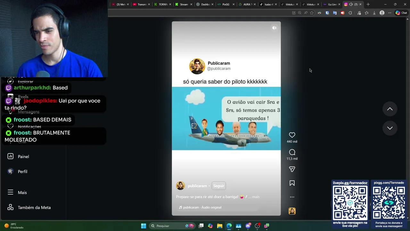The height and width of the screenshot is (231, 410).
Task: Toggle the reel sound speaker icon
Action: (274, 28)
